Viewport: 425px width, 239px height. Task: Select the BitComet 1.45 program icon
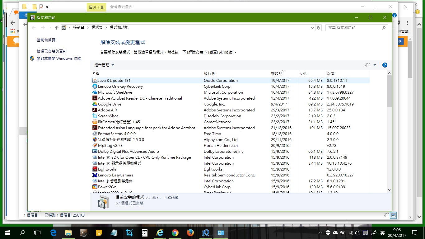95,122
